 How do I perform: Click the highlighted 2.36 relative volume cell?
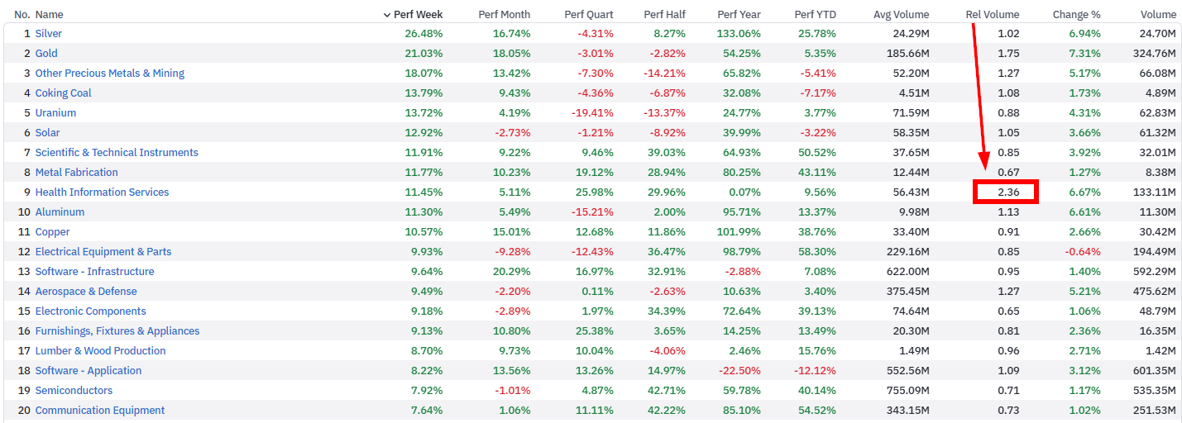pyautogui.click(x=1005, y=192)
